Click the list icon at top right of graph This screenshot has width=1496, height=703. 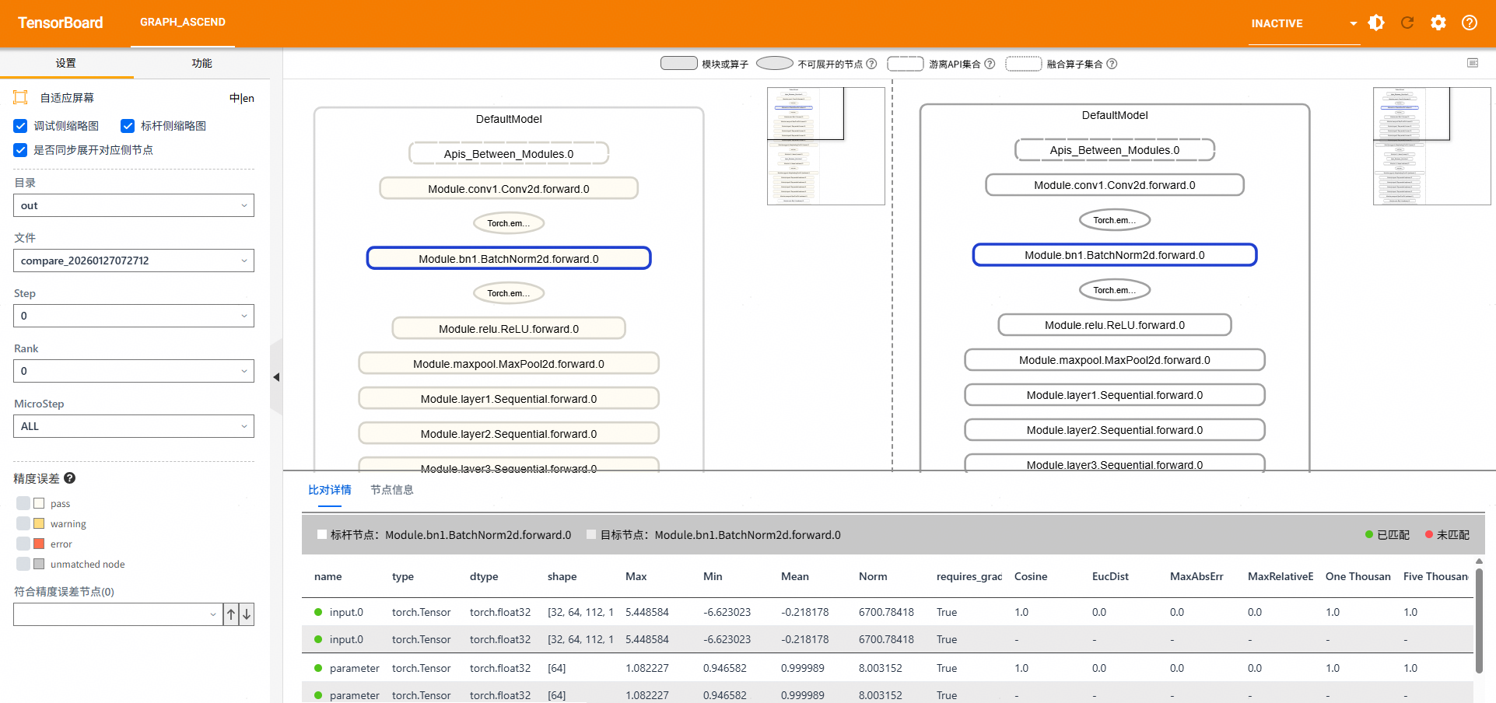pos(1473,63)
